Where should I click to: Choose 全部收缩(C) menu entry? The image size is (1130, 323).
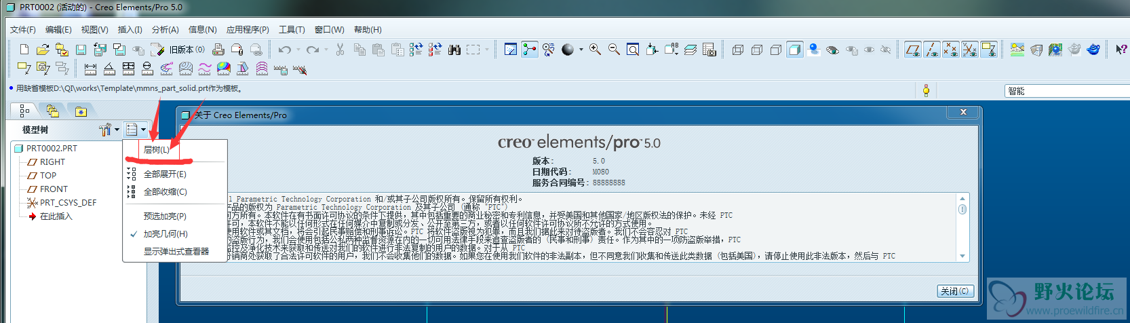pyautogui.click(x=165, y=192)
